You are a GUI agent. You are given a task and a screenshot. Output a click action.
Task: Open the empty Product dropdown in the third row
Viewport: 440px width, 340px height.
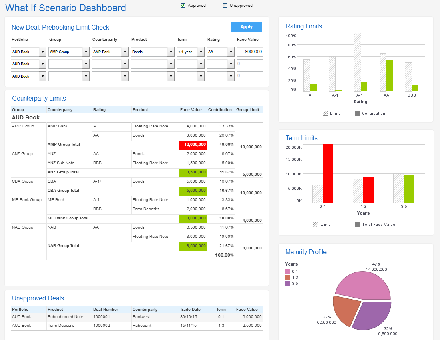click(x=170, y=76)
